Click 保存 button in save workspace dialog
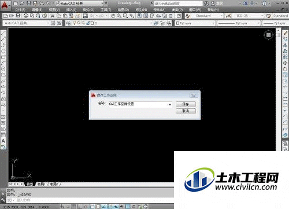The width and height of the screenshot is (289, 209). pos(186,104)
